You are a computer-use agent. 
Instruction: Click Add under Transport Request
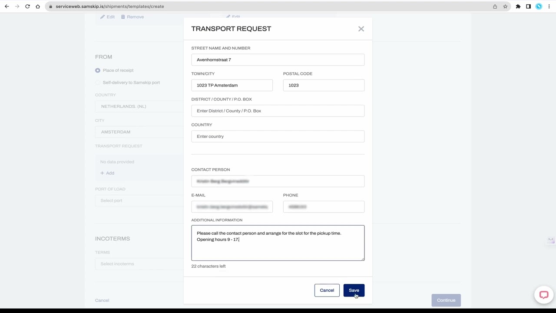pyautogui.click(x=107, y=173)
